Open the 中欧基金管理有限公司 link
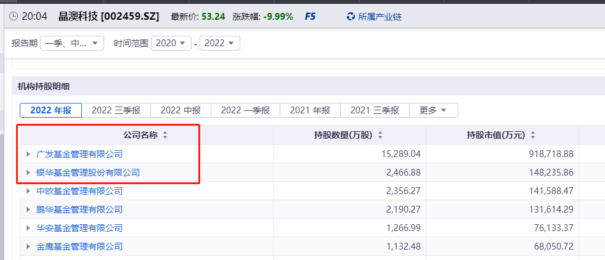This screenshot has width=605, height=260. click(79, 191)
